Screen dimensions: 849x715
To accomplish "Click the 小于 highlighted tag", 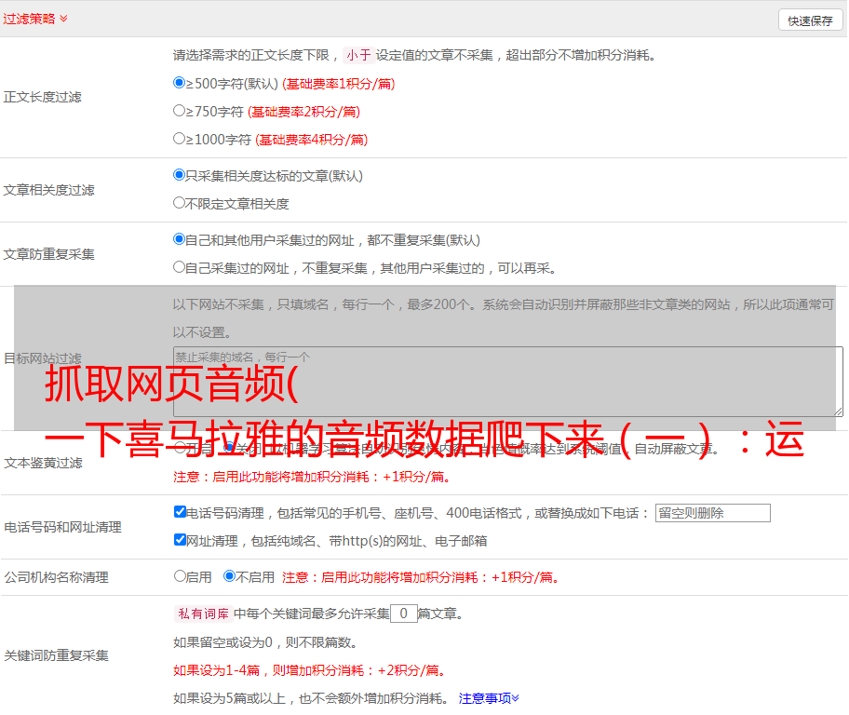I will pyautogui.click(x=358, y=55).
